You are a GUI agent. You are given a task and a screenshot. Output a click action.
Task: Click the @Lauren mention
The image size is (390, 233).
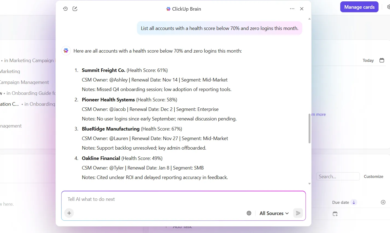point(119,138)
